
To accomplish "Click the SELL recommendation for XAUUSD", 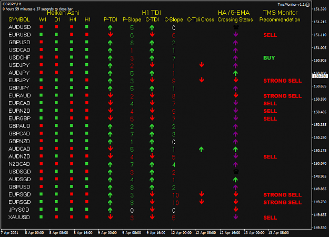I will (x=270, y=218).
